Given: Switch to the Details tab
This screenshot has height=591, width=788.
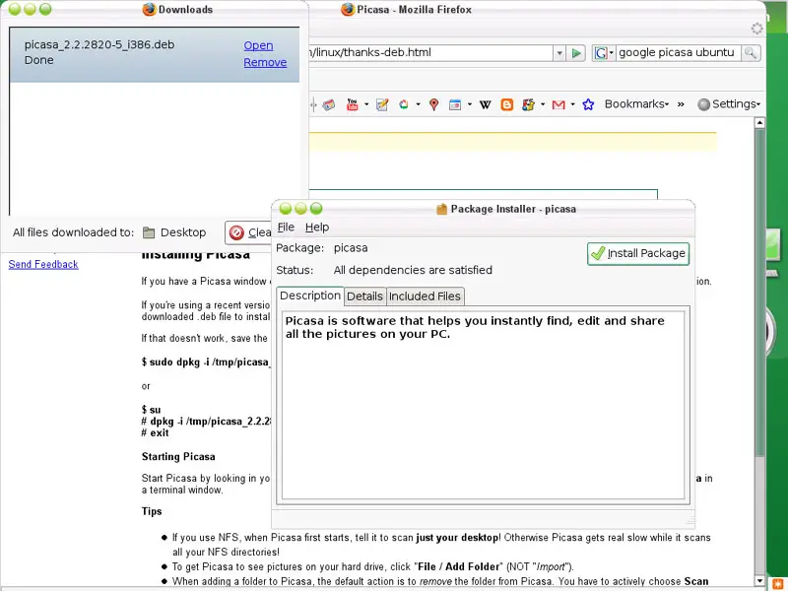Looking at the screenshot, I should pyautogui.click(x=364, y=296).
